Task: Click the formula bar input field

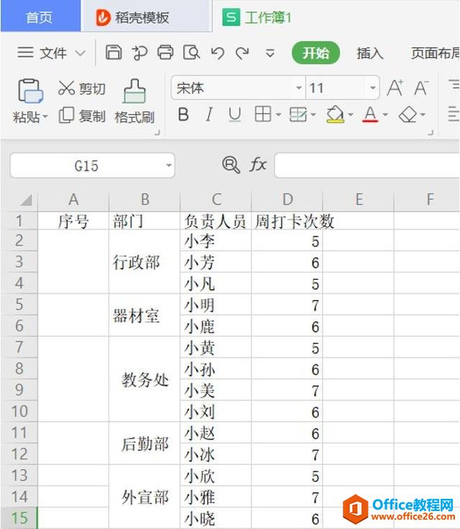Action: tap(367, 165)
